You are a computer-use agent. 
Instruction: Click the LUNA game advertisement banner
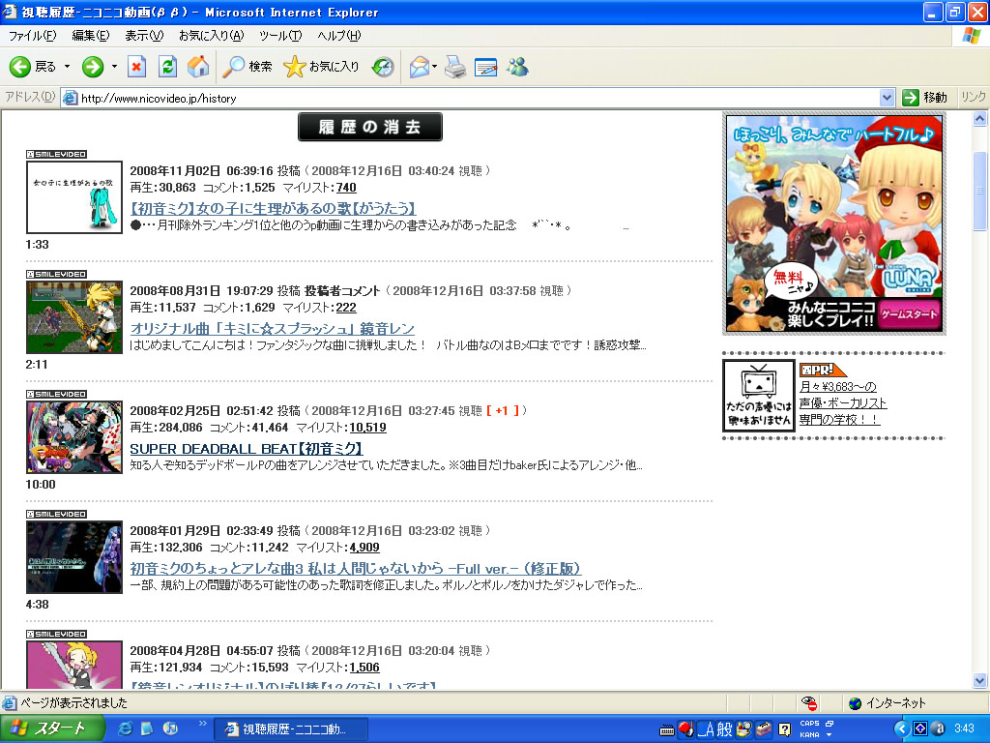click(834, 223)
